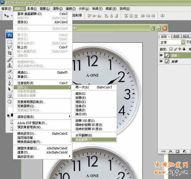Screen dimensions: 191x179
Task: Toggle visibility of the 背景 layer
Action: click(x=161, y=62)
